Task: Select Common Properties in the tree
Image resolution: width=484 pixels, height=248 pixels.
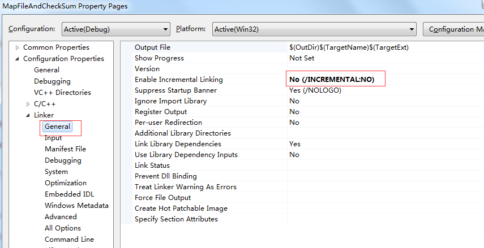Action: [56, 47]
